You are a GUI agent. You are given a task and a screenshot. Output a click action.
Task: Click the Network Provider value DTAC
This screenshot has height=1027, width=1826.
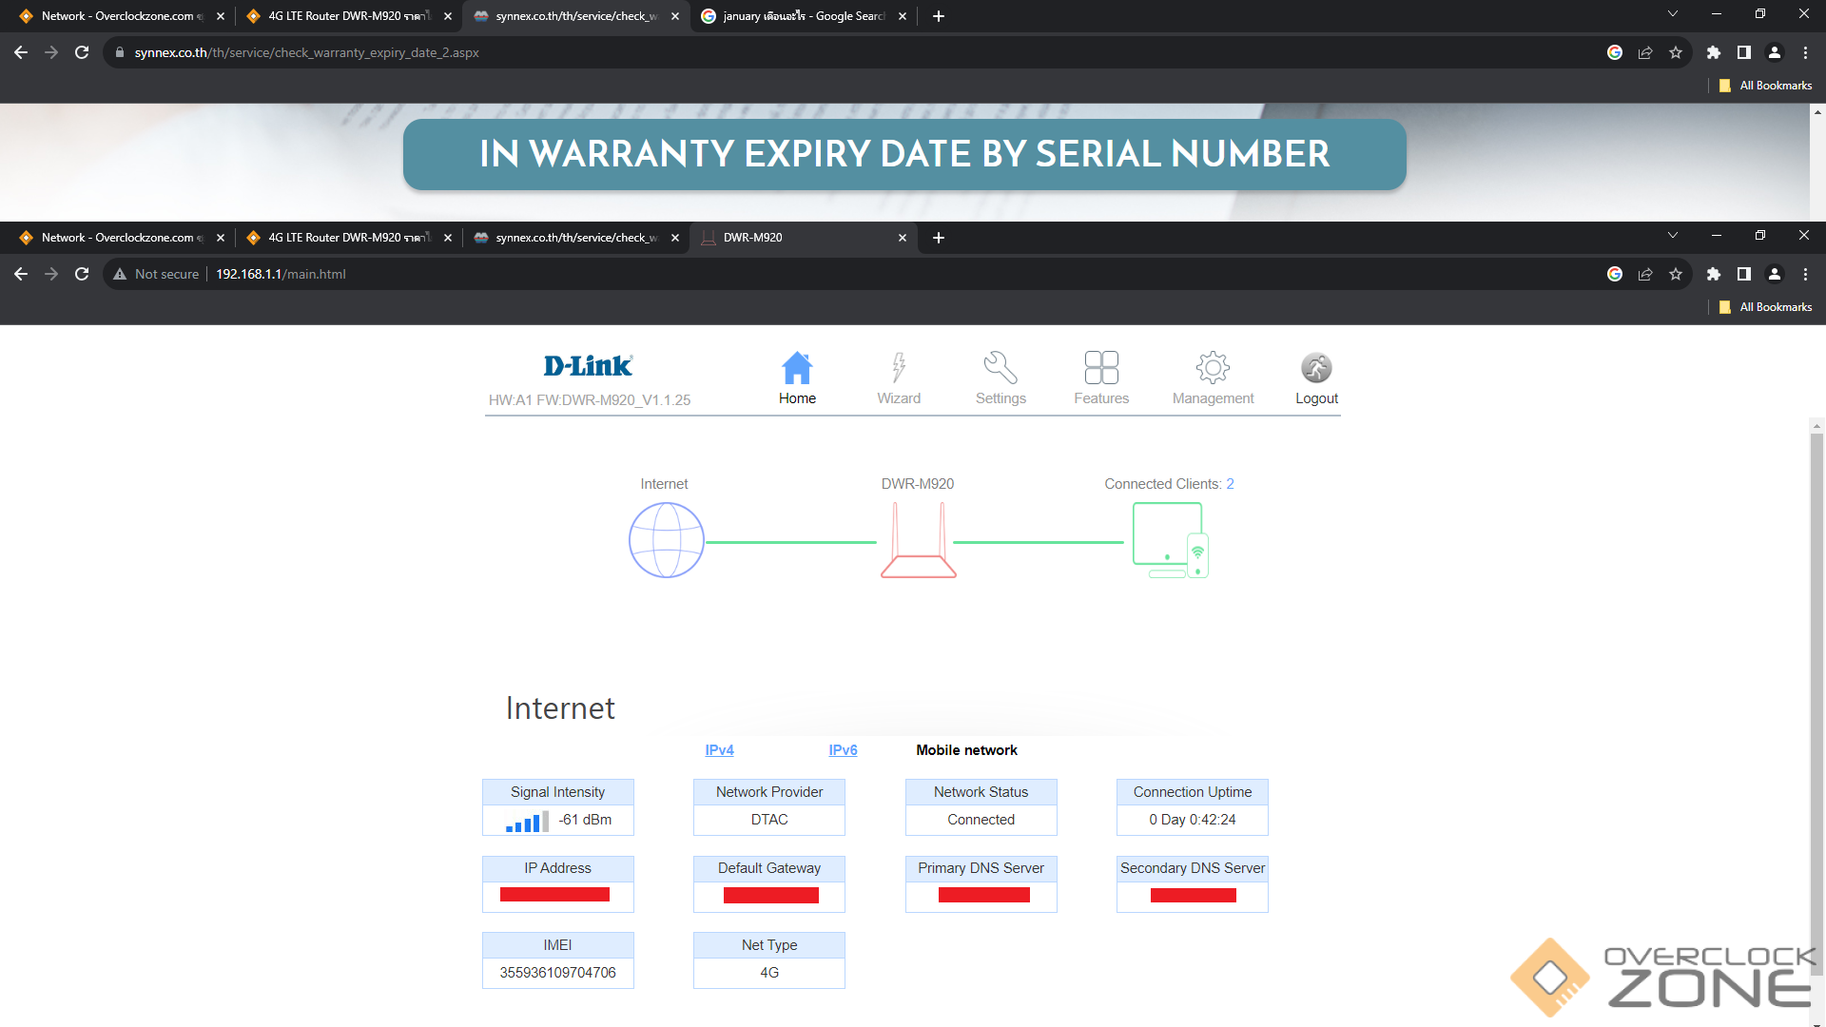click(769, 820)
